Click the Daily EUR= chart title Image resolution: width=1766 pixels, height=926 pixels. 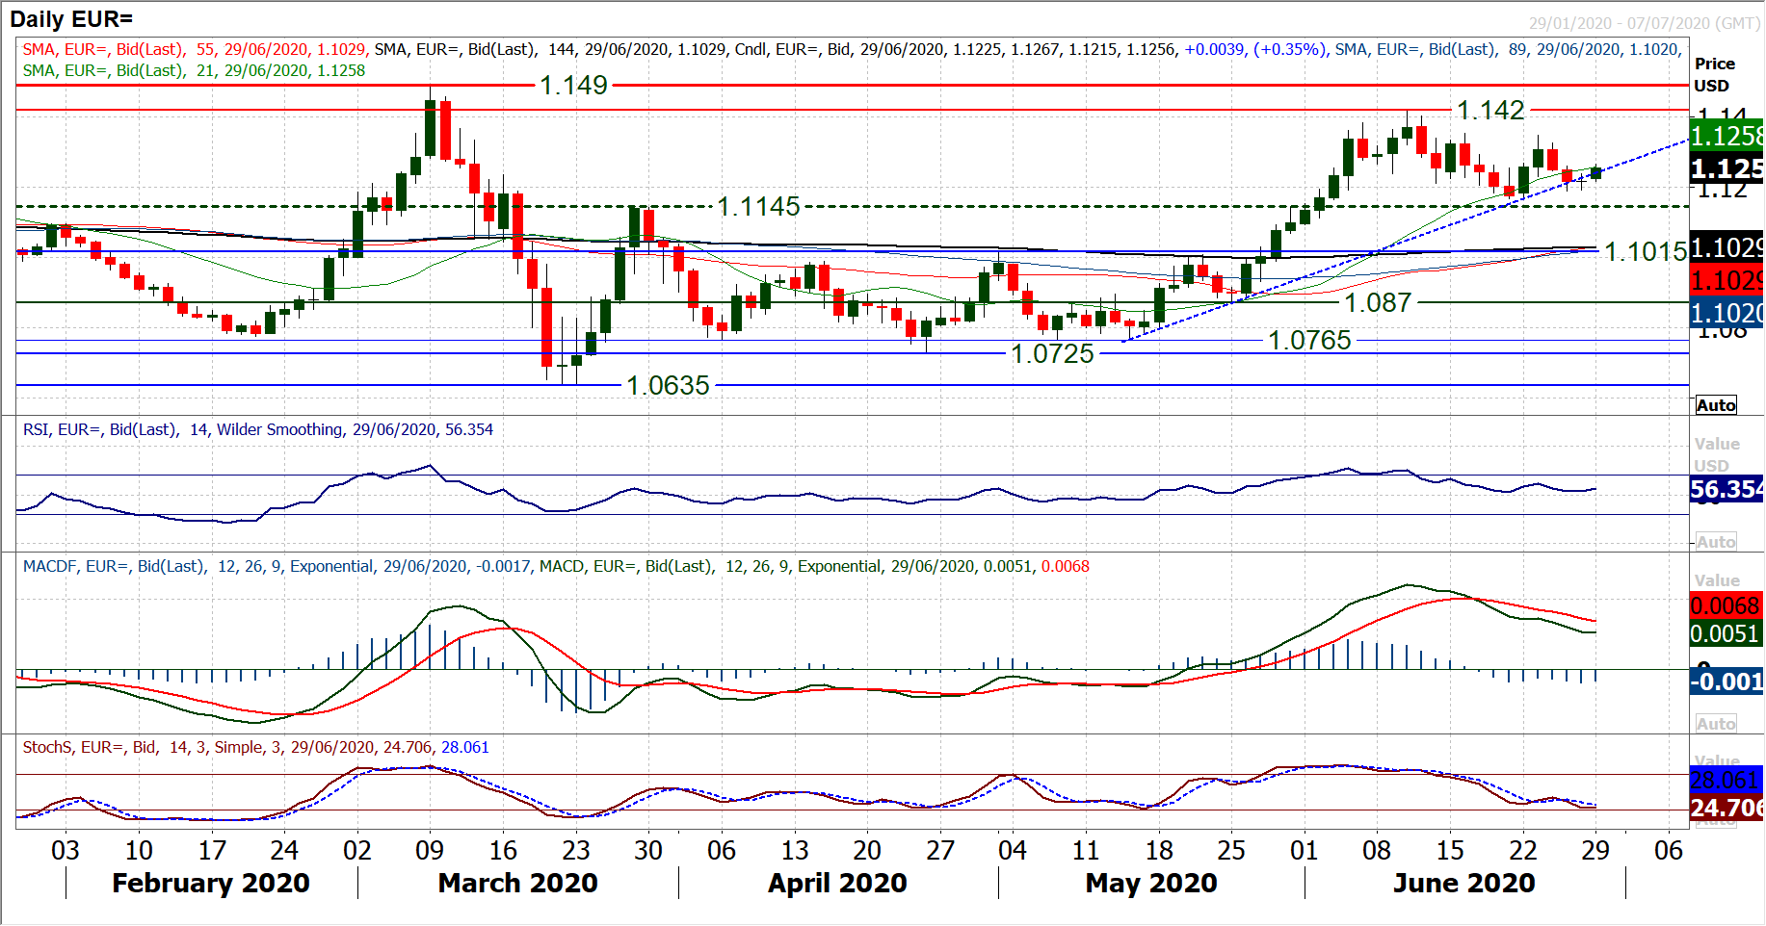71,18
